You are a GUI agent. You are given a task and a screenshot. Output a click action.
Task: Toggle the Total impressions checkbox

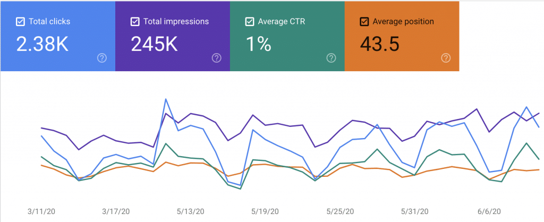pos(135,22)
